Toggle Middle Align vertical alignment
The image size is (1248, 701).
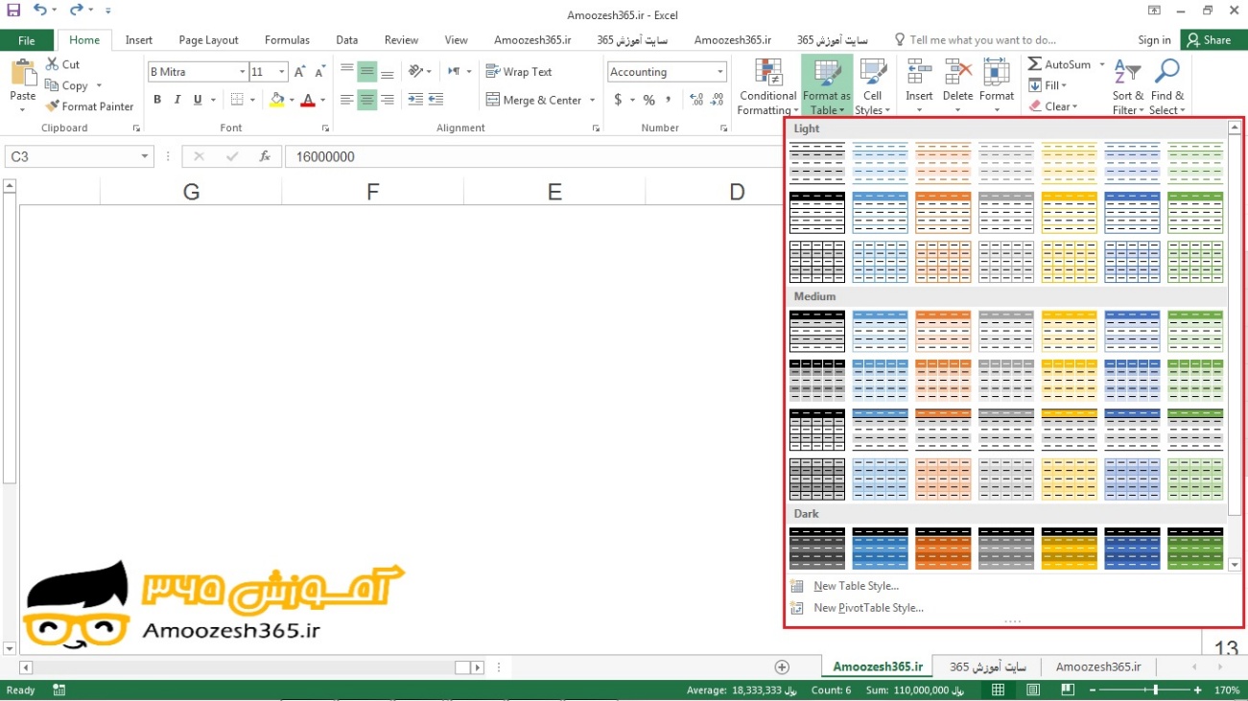click(x=367, y=72)
